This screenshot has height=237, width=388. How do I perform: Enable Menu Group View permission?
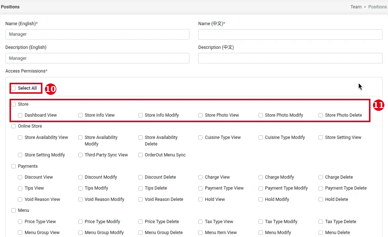click(20, 233)
